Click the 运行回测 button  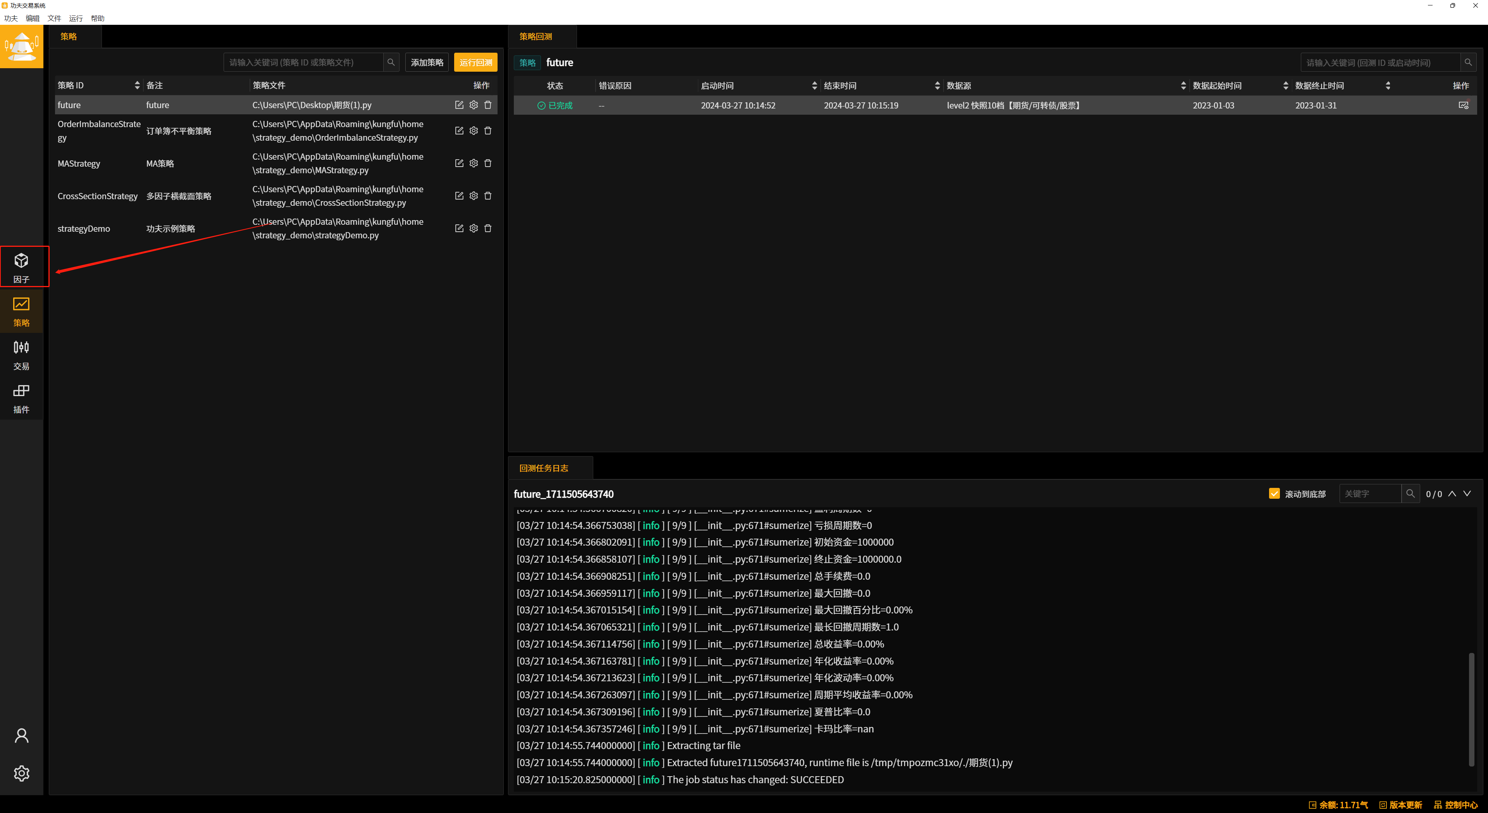(x=475, y=62)
